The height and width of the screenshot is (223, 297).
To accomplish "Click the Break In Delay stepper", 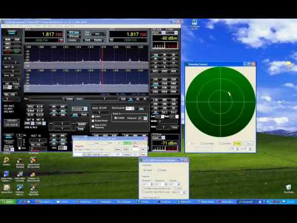I will pos(142,118).
